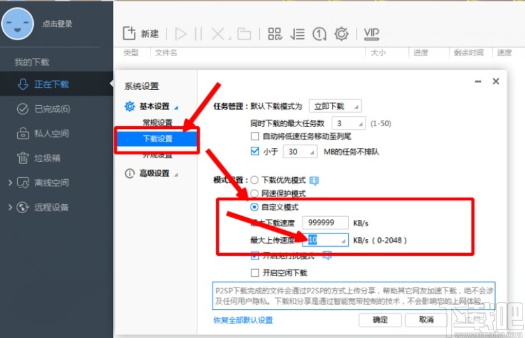Click the 剩余时间 column header
The width and height of the screenshot is (525, 338).
[468, 52]
